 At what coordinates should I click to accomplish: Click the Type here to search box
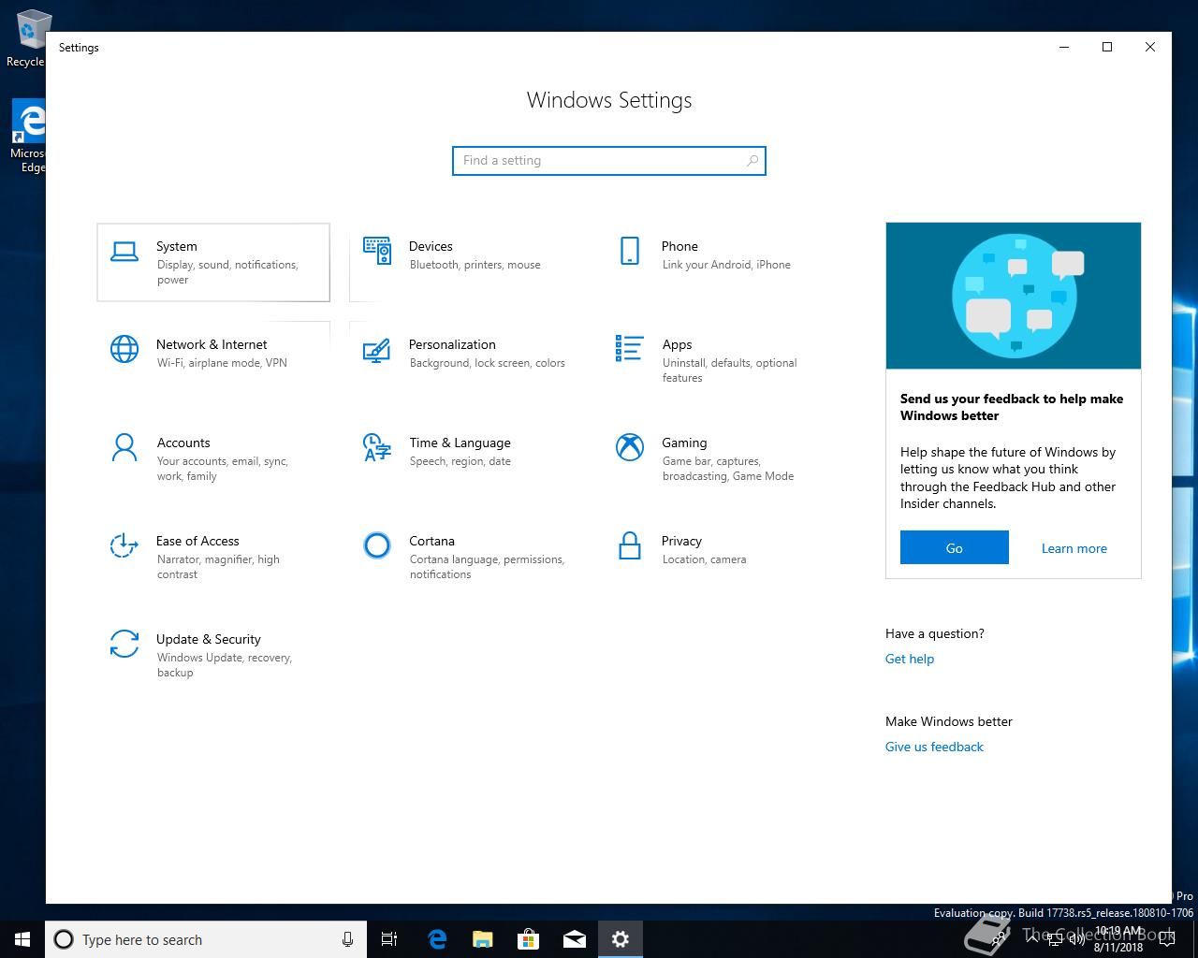pos(206,939)
